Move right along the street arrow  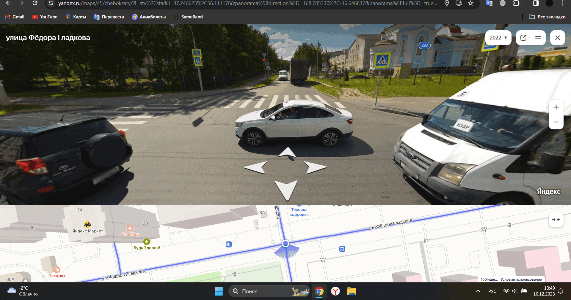click(315, 167)
